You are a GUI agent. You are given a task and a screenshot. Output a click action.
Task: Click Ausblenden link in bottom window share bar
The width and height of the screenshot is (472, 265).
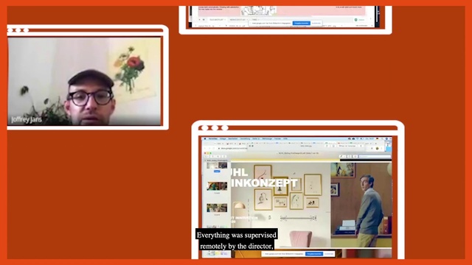(329, 254)
